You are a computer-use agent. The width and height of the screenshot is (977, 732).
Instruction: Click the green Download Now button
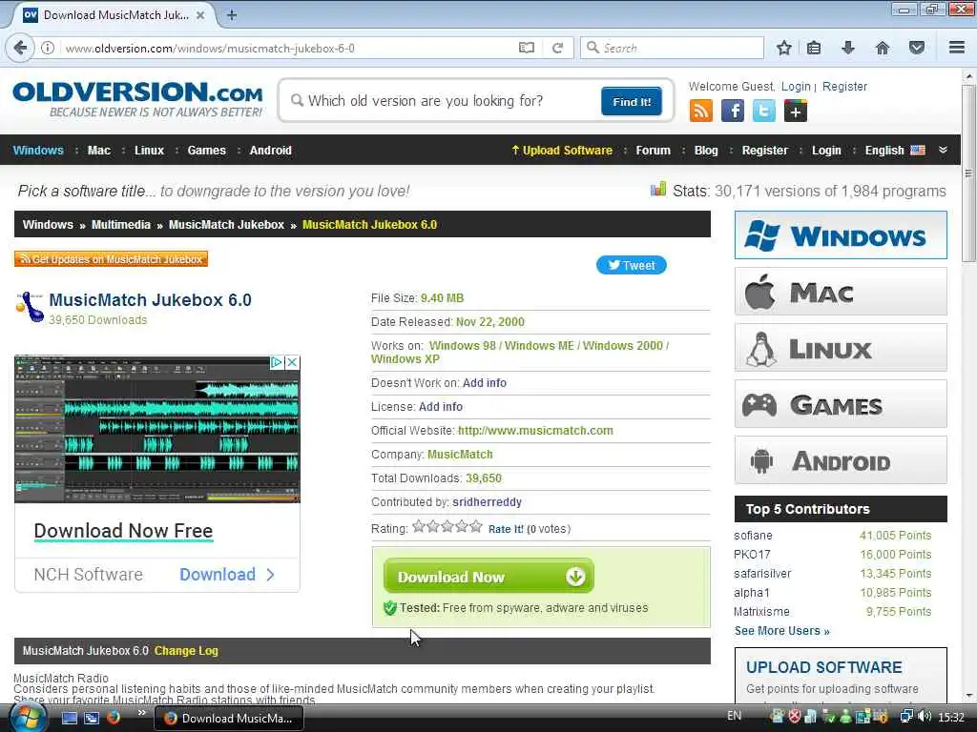click(x=488, y=577)
